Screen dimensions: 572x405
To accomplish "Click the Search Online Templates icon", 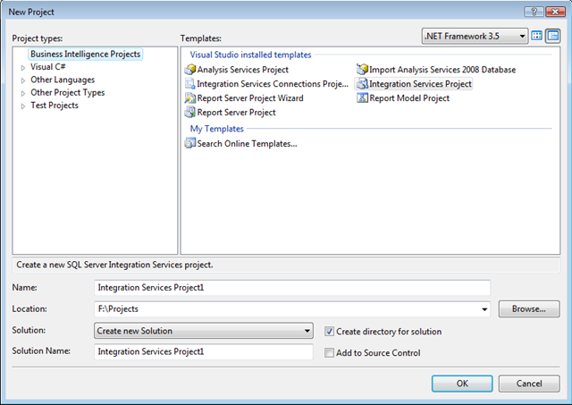I will (x=190, y=143).
